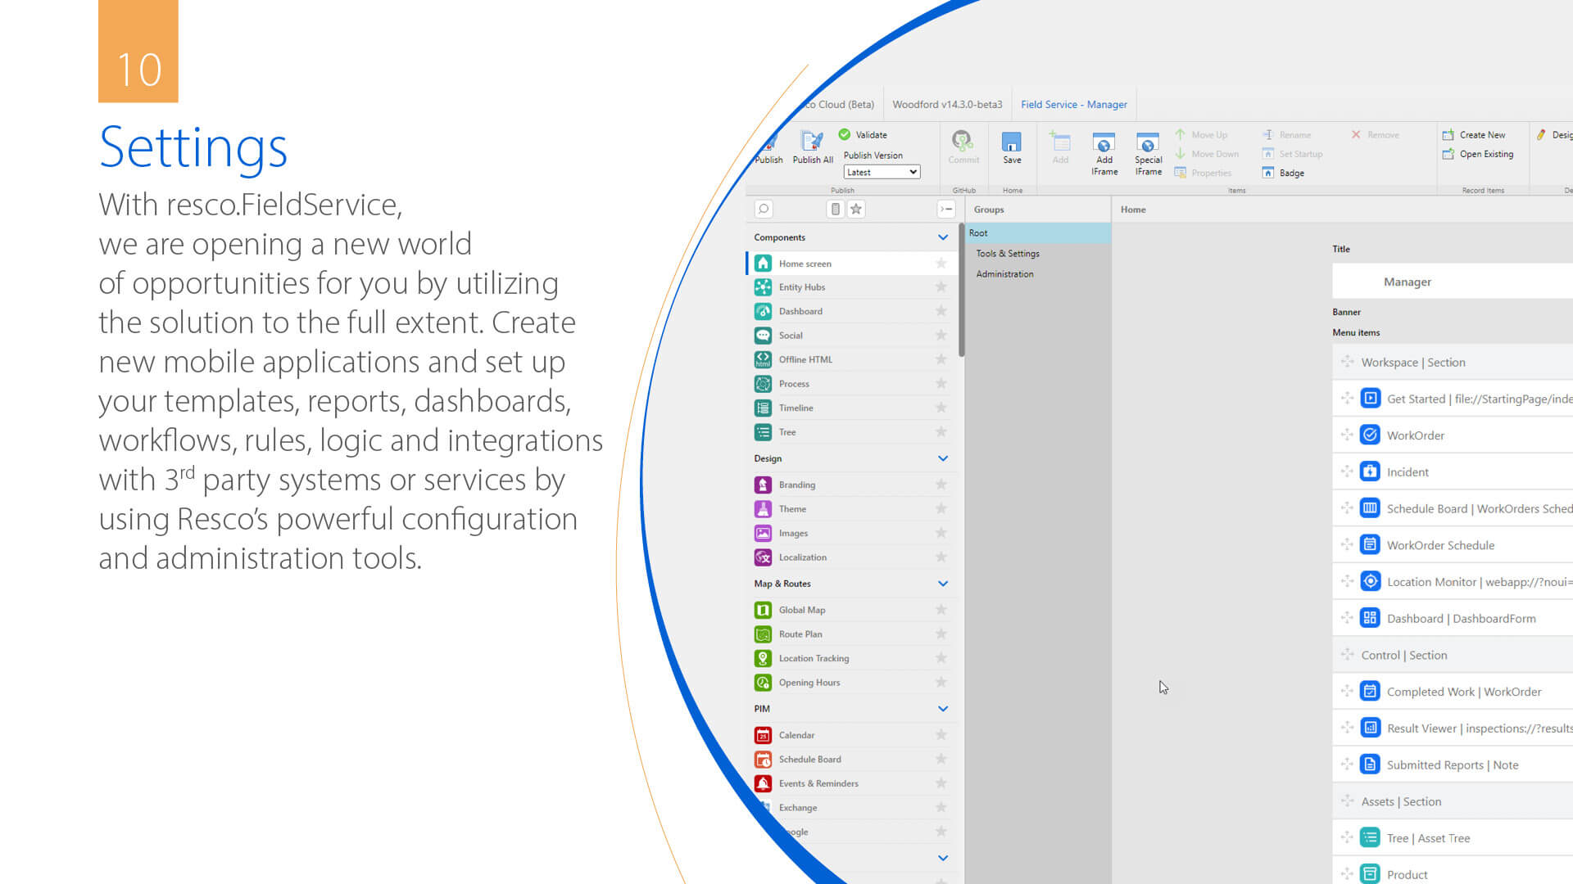
Task: Toggle favorite star for Global Map
Action: point(941,610)
